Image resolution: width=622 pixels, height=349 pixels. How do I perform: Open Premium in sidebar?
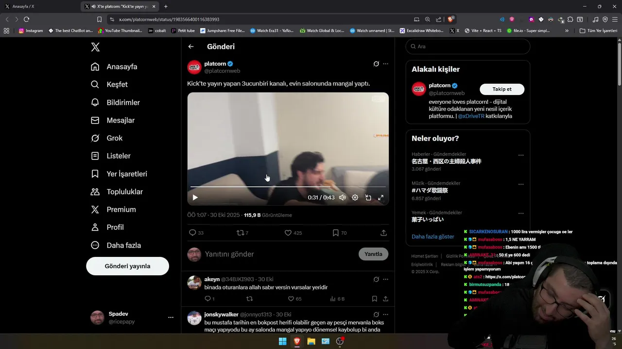113,209
